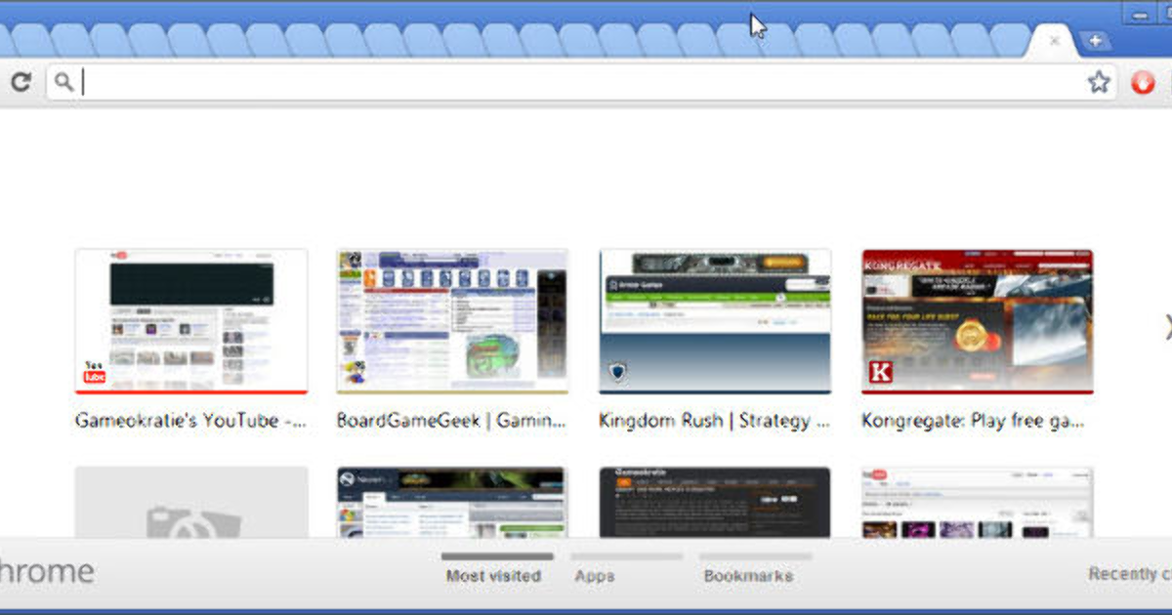Open the dark Gameokratie site thumbnail
This screenshot has height=615, width=1172.
[x=715, y=502]
